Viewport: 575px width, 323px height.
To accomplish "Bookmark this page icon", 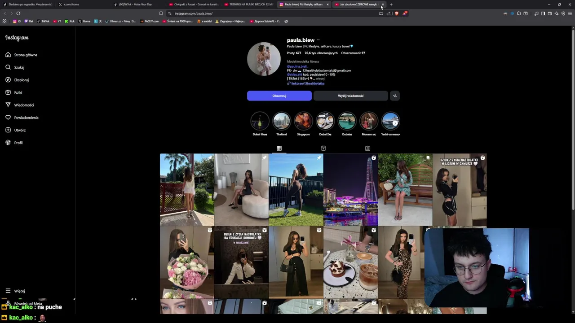I will click(161, 13).
